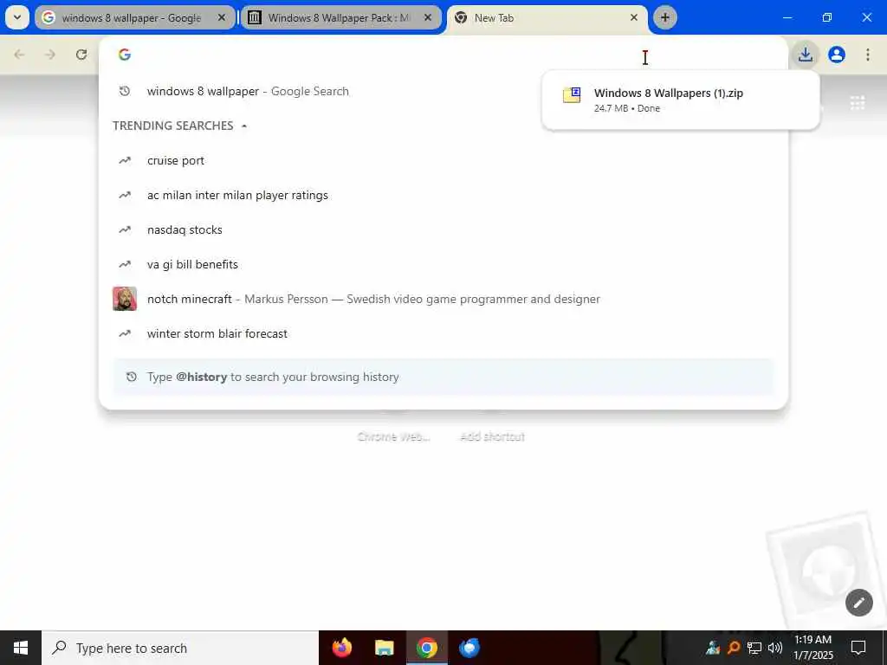Select the 'va gi bill benefits' suggestion
Screen dimensions: 887x665
click(443, 264)
